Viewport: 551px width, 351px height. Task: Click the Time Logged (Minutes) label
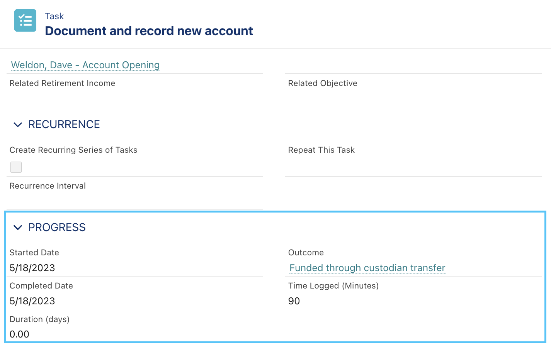[333, 286]
